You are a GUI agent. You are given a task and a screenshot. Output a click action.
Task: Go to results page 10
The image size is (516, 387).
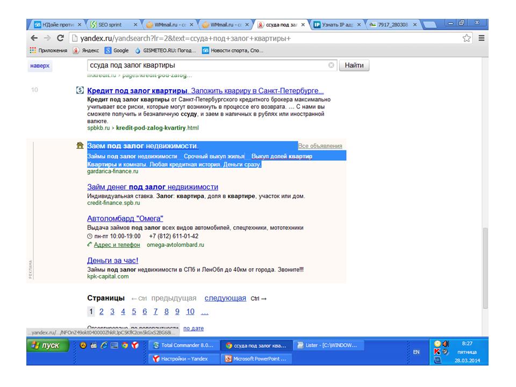click(x=190, y=312)
